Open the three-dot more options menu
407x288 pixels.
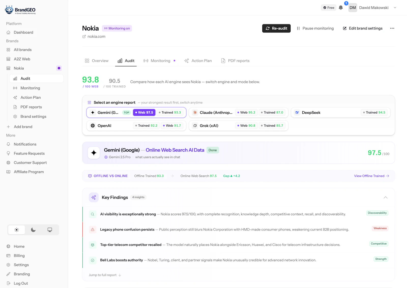tap(392, 28)
